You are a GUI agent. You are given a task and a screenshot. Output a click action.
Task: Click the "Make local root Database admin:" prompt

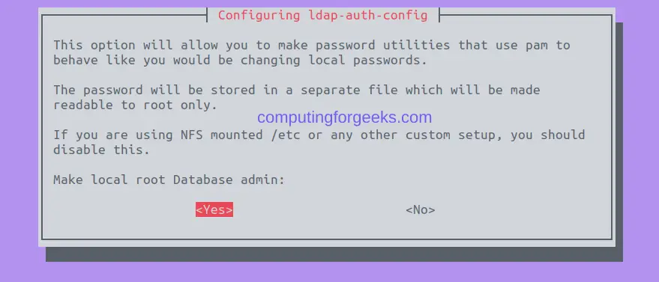point(169,180)
